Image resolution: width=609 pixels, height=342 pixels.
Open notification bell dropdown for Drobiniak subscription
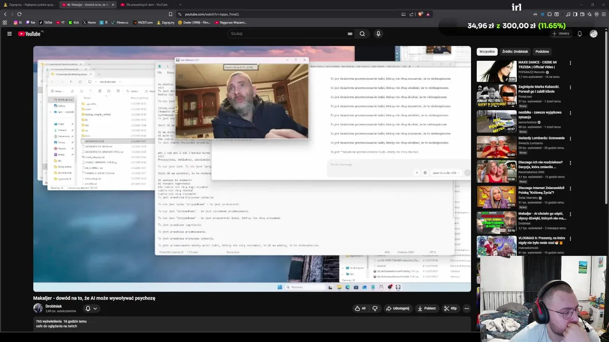pyautogui.click(x=91, y=309)
